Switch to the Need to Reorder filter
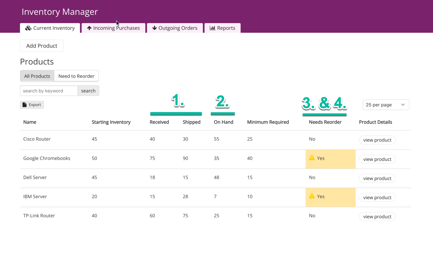This screenshot has width=433, height=258. 76,76
